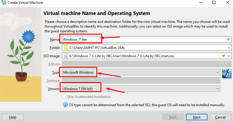Click the green checkmark in ISO Image field
233x122 pixels.
[223, 56]
